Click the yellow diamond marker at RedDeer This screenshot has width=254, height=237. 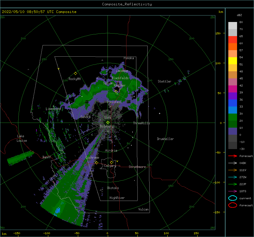coord(116,92)
